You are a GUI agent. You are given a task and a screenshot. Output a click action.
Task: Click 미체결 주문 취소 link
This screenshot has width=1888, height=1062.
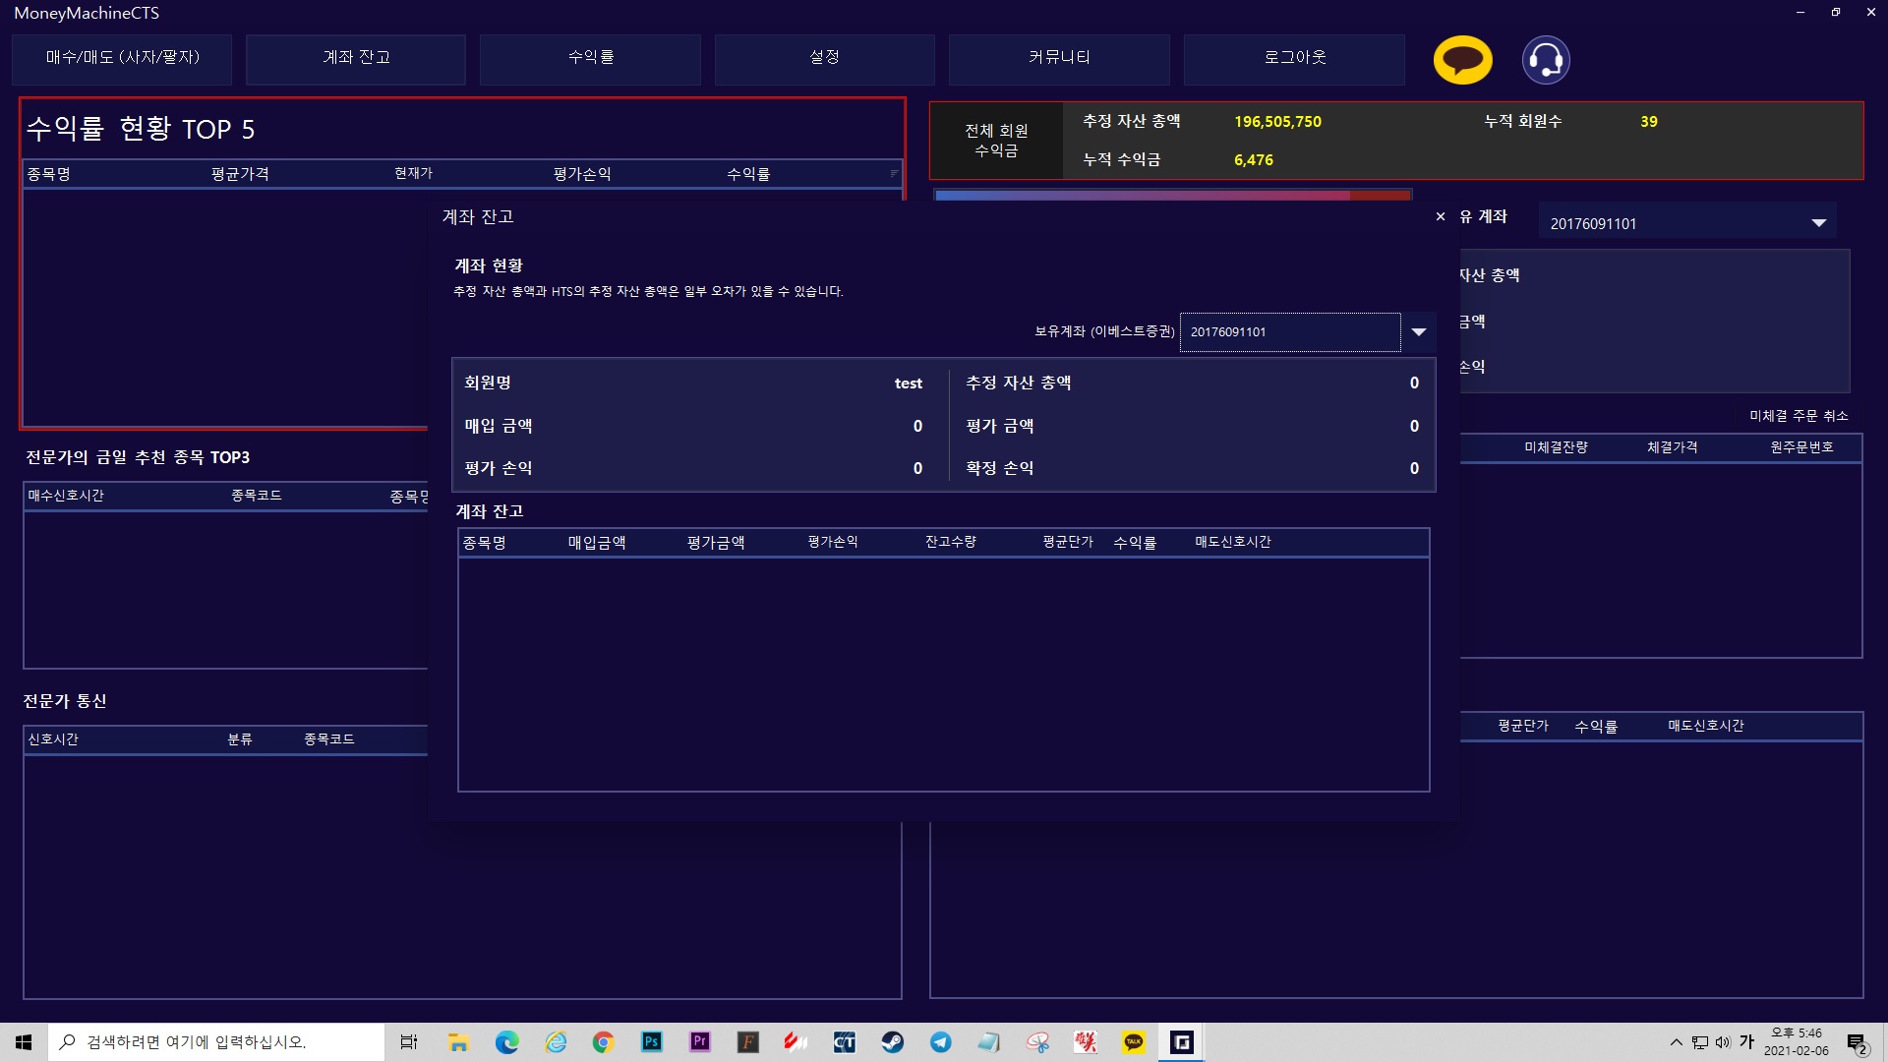point(1799,416)
